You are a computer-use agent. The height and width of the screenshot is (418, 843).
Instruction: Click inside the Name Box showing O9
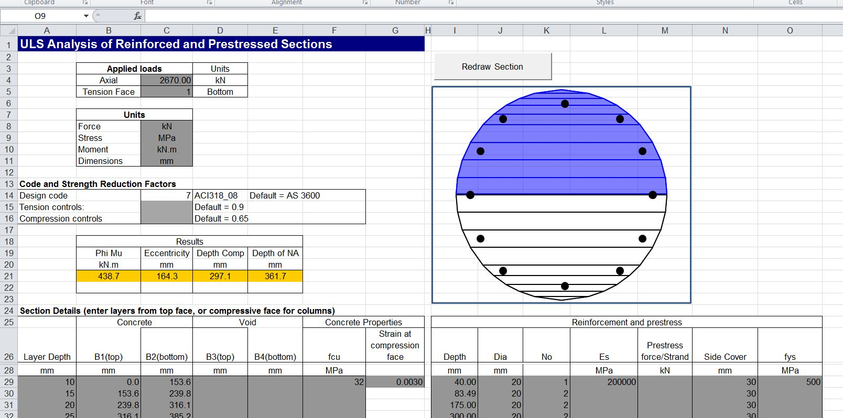click(x=42, y=16)
